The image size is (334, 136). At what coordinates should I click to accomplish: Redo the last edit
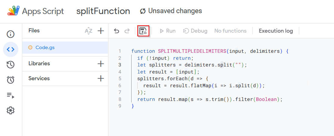pos(127,31)
